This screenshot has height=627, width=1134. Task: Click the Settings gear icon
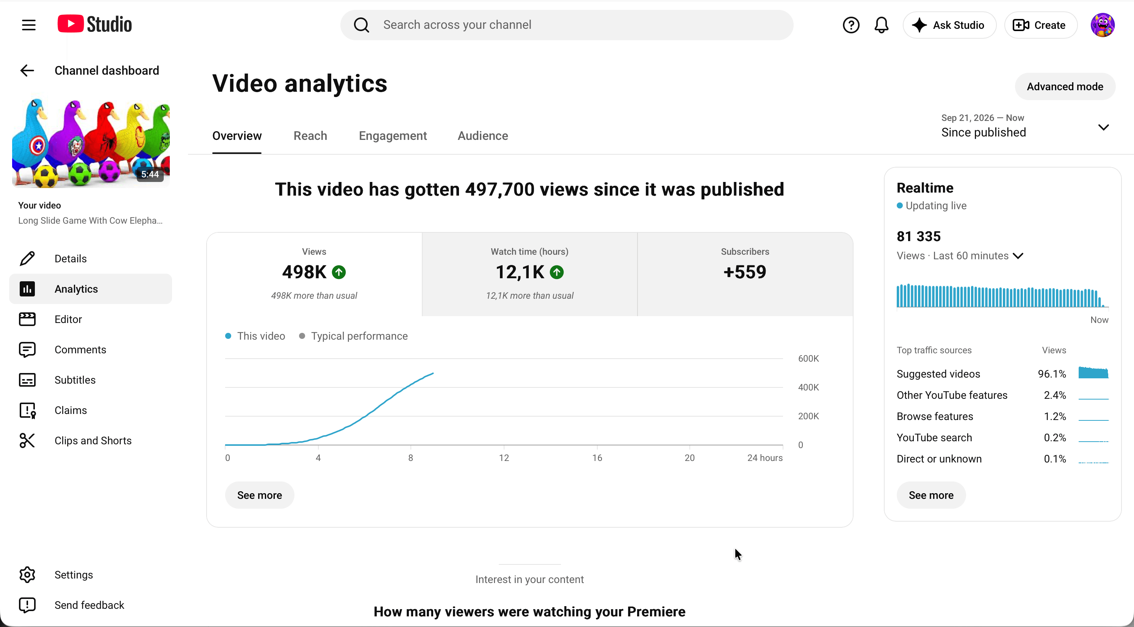tap(27, 575)
